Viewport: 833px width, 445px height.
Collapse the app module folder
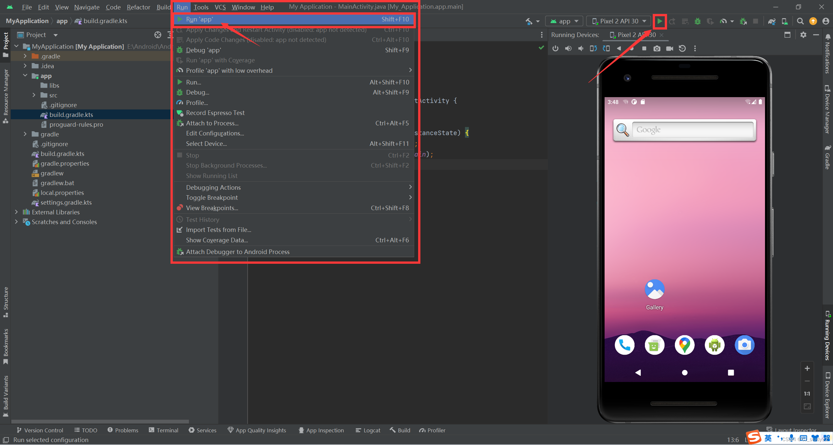click(x=25, y=76)
